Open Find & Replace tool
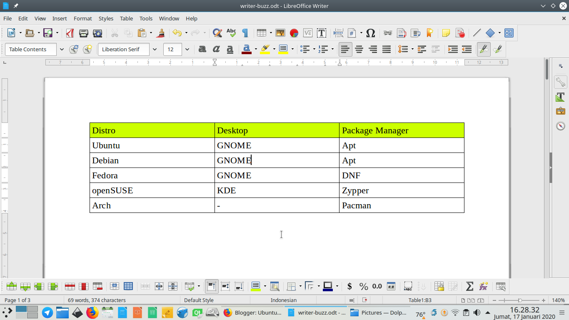The height and width of the screenshot is (320, 569). (x=217, y=33)
